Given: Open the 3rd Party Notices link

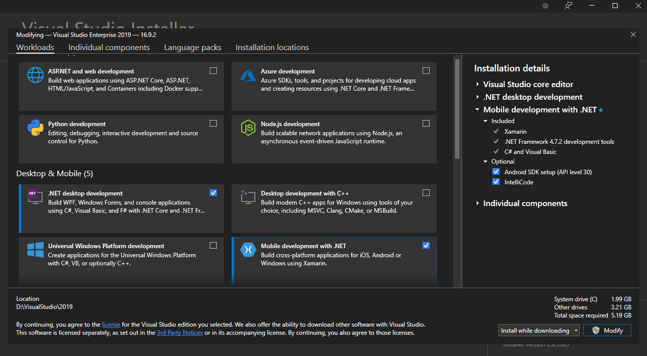Looking at the screenshot, I should point(180,333).
